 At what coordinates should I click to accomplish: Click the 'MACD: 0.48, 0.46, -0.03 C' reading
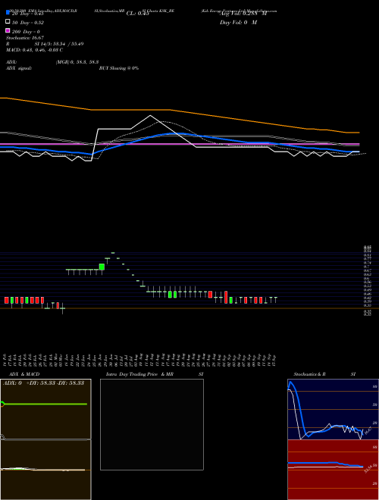coord(34,50)
